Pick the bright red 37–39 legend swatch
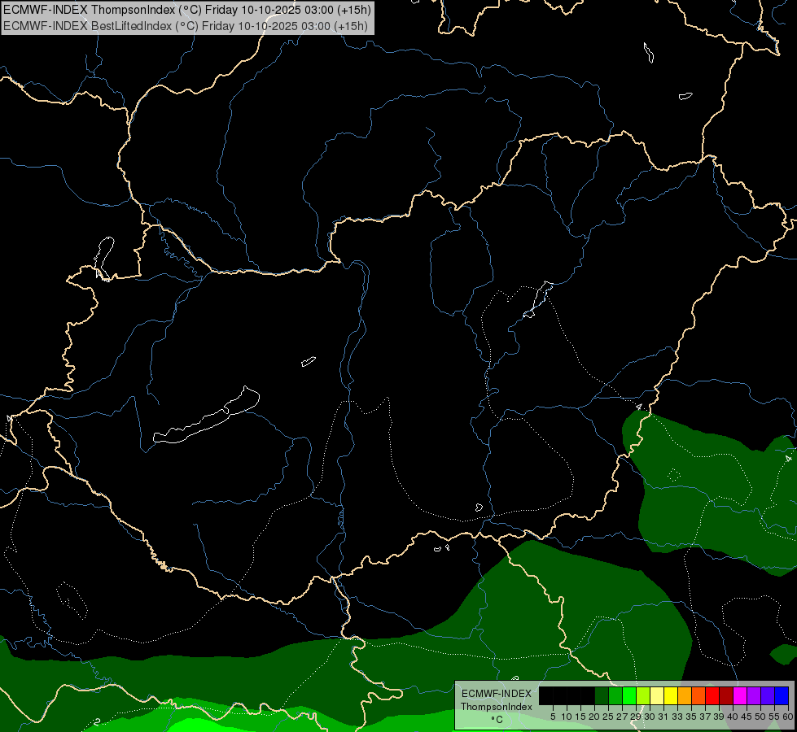Screen dimensions: 797x732 tap(712, 695)
